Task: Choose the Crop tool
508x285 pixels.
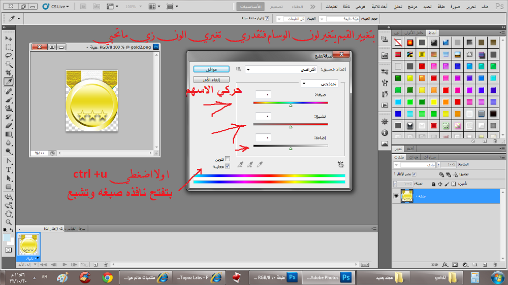Action: point(9,73)
